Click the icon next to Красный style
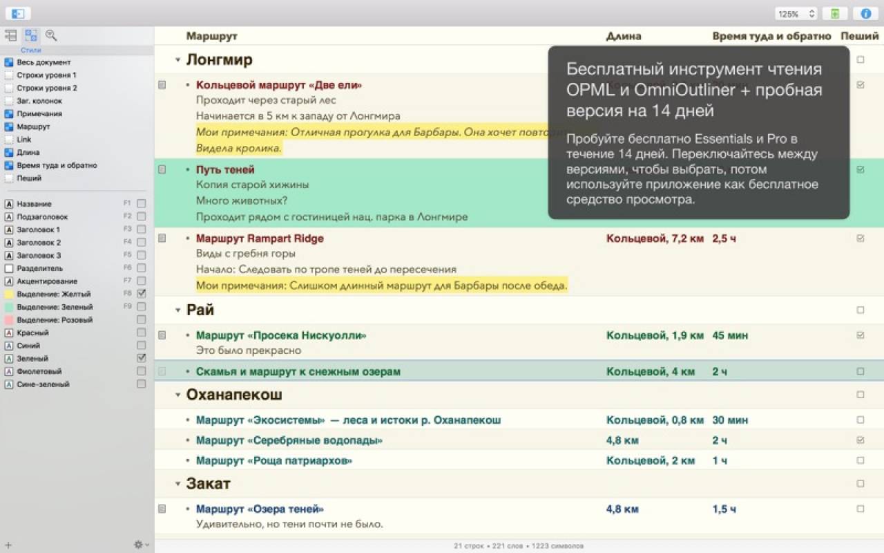884x553 pixels. [x=9, y=332]
